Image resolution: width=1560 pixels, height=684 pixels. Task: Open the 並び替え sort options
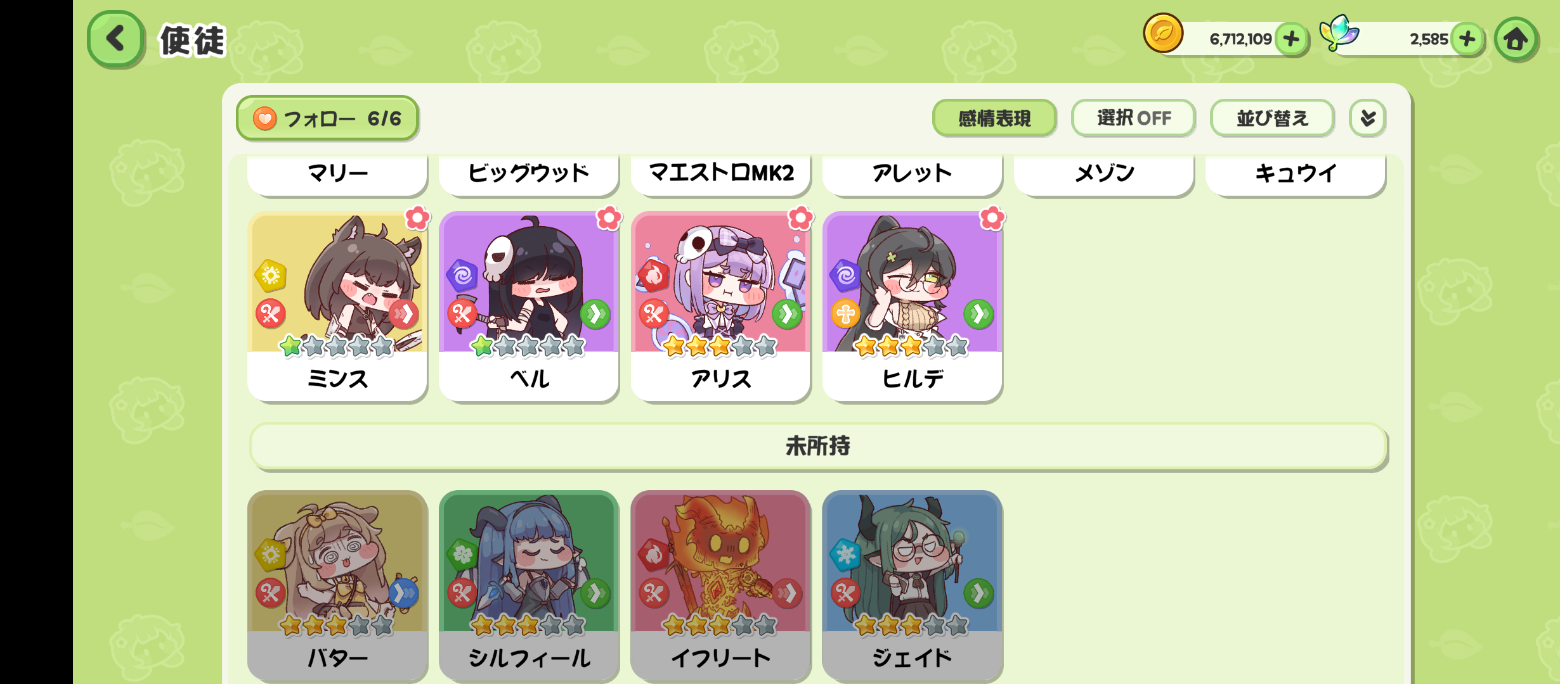pyautogui.click(x=1272, y=118)
